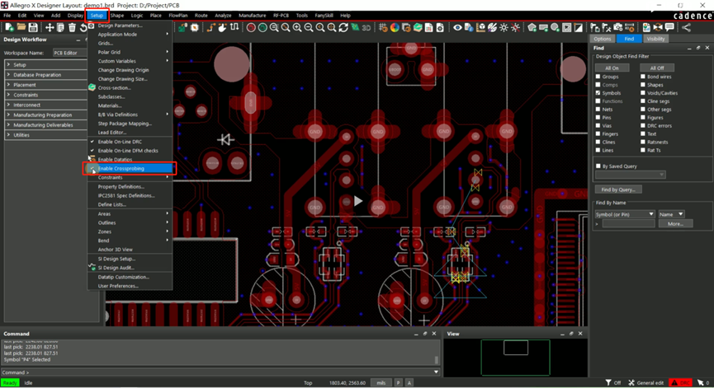Click the camera snapshot toolbar icon

[618, 28]
